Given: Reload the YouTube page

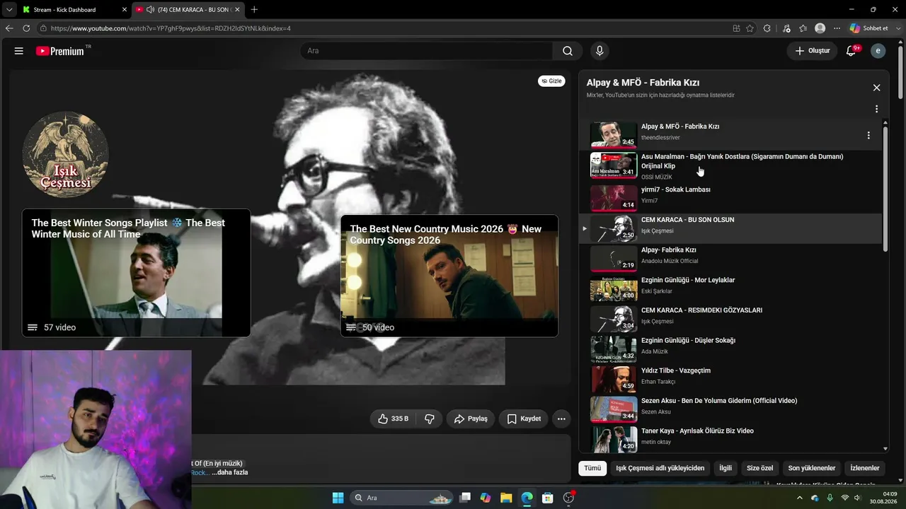Looking at the screenshot, I should pos(26,28).
